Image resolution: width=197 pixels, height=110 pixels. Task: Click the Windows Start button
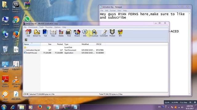click(x=4, y=107)
